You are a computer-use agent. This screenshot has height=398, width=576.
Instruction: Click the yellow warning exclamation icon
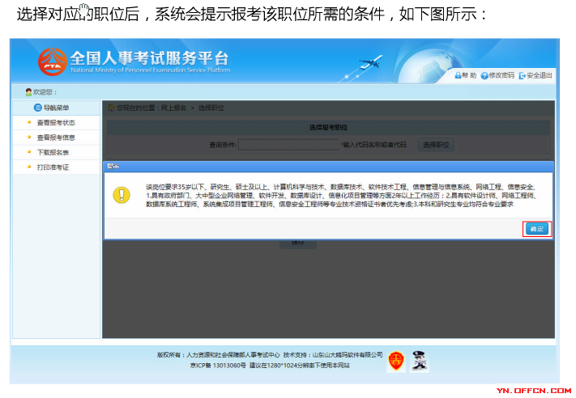[x=122, y=195]
